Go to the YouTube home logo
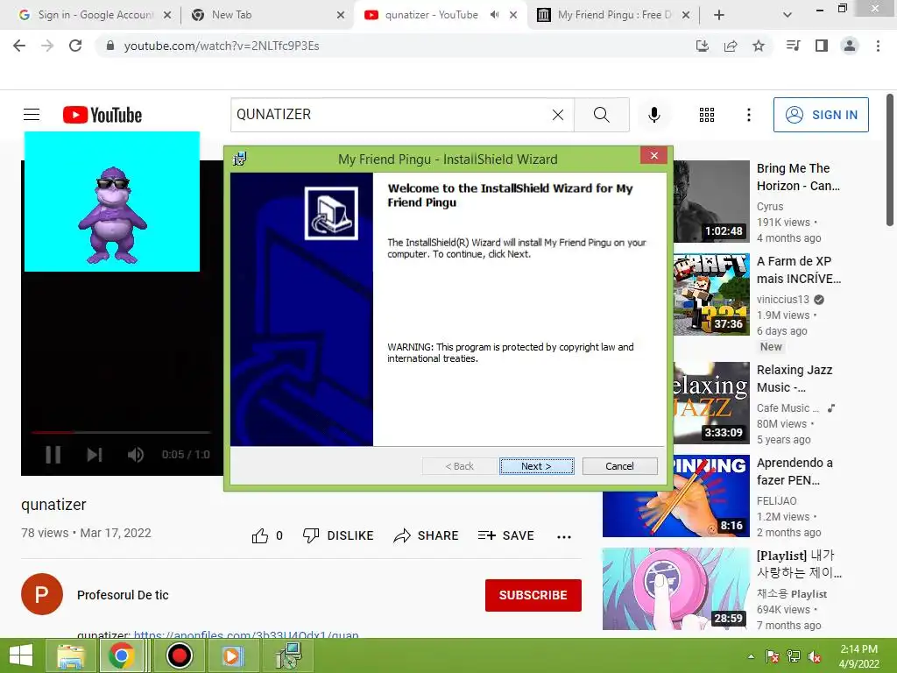This screenshot has width=897, height=673. [x=102, y=115]
